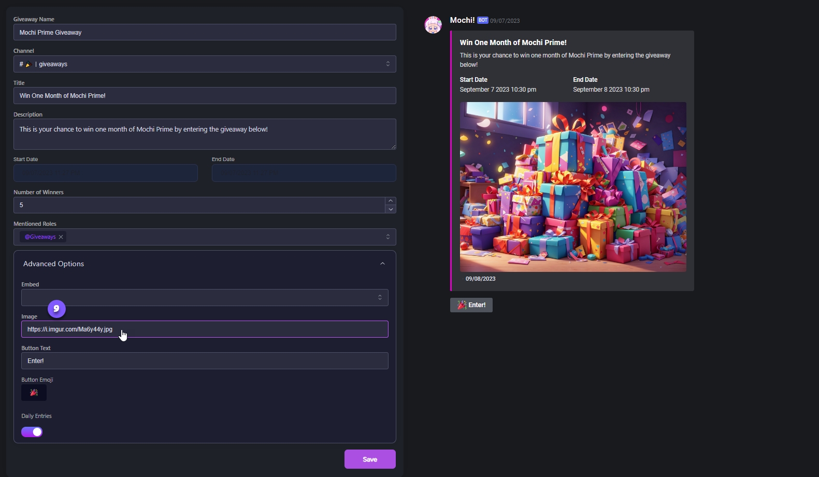
Task: Edit the Image URL field
Action: click(x=205, y=329)
